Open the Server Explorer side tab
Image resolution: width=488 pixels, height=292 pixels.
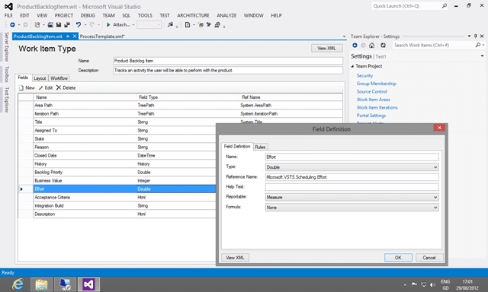click(x=7, y=47)
